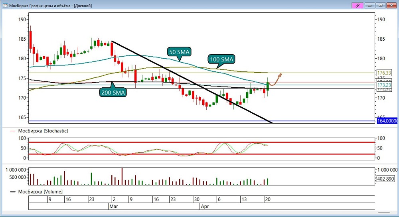The height and width of the screenshot is (217, 399).
Task: Click the Apr month label on time axis
Action: point(205,206)
